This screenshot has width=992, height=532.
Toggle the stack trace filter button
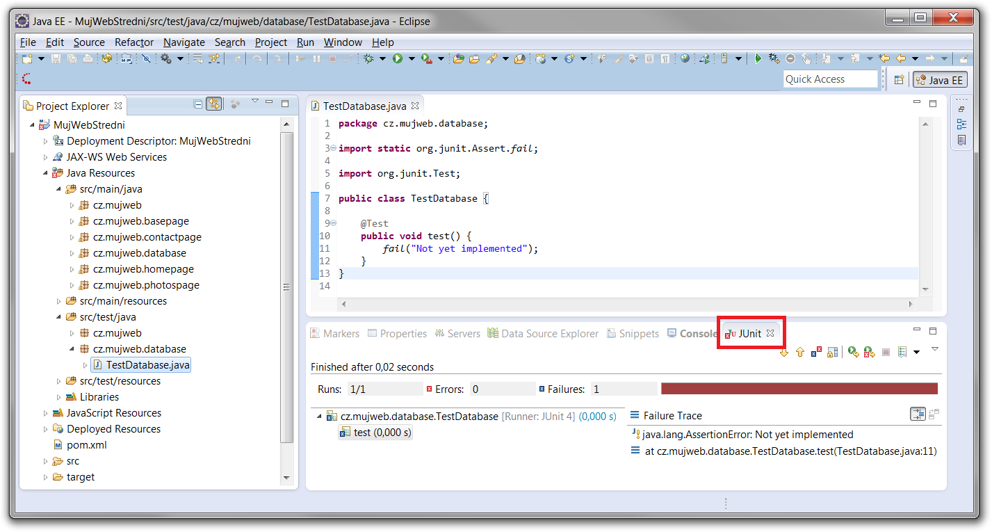tap(918, 414)
